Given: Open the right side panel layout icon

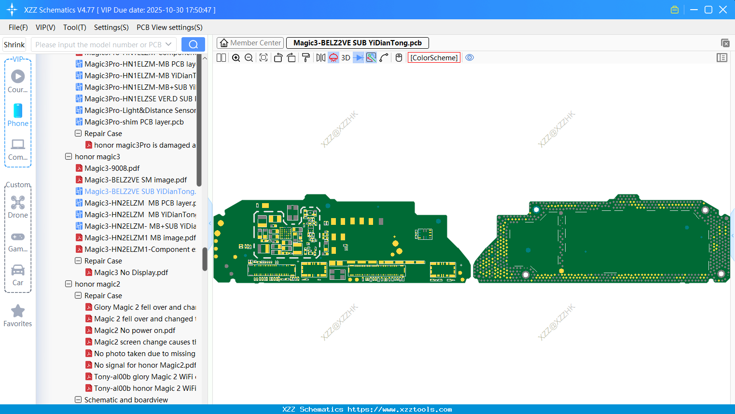Looking at the screenshot, I should click(x=722, y=57).
